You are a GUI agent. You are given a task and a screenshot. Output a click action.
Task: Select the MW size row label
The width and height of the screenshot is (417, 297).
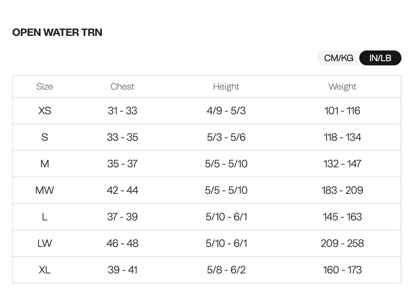point(45,190)
